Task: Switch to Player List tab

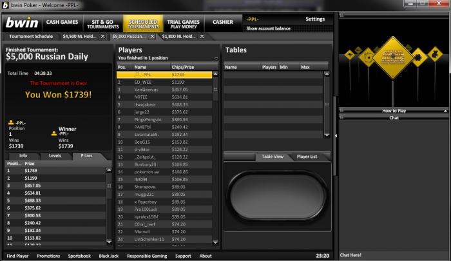Action: tap(307, 157)
